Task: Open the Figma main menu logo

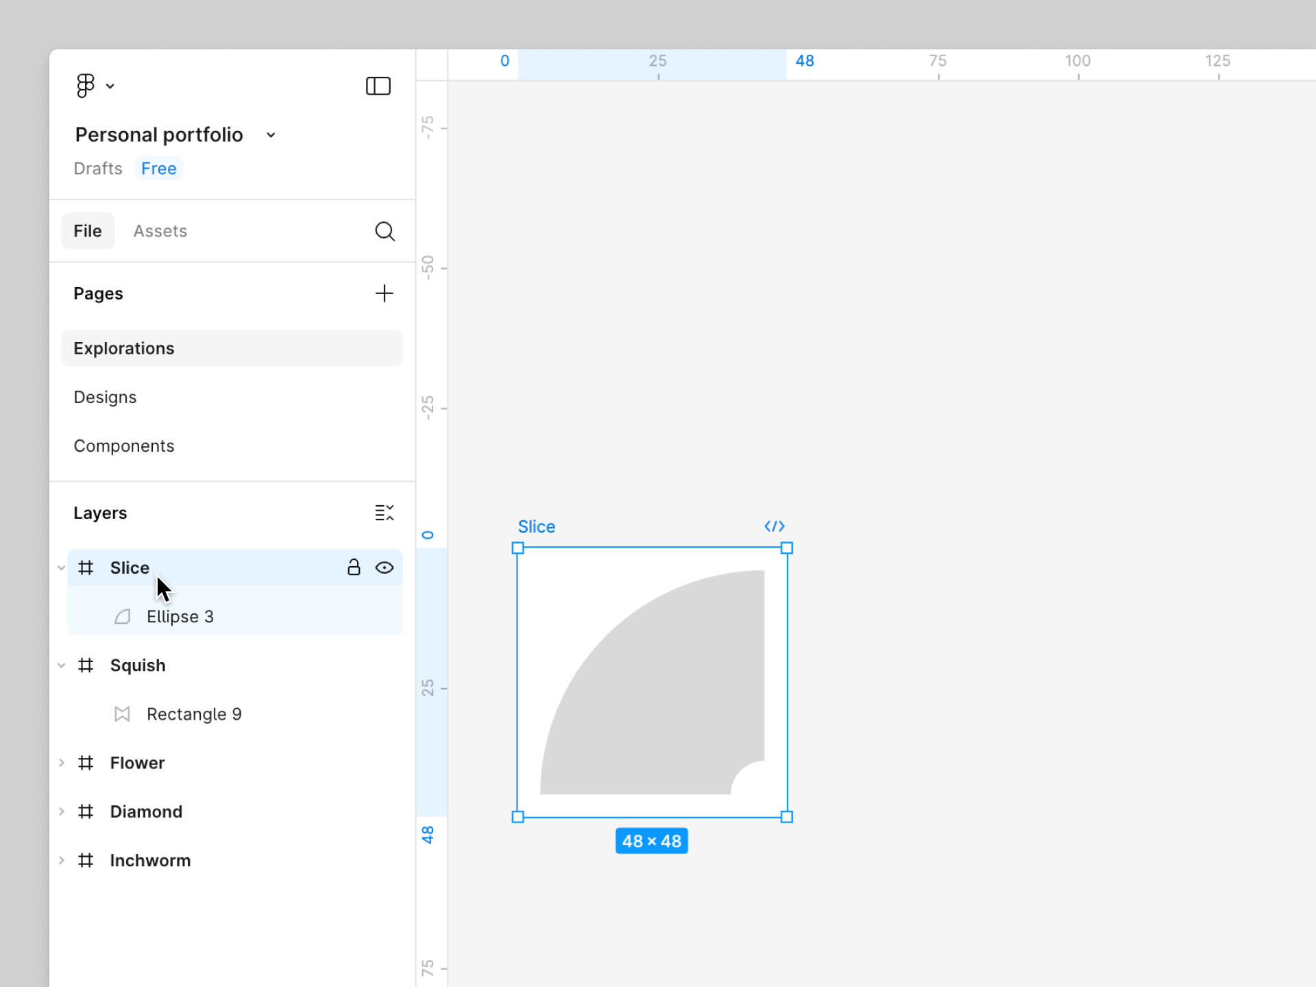Action: (86, 86)
